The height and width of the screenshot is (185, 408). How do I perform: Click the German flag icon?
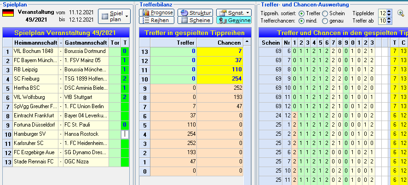[x=8, y=13]
